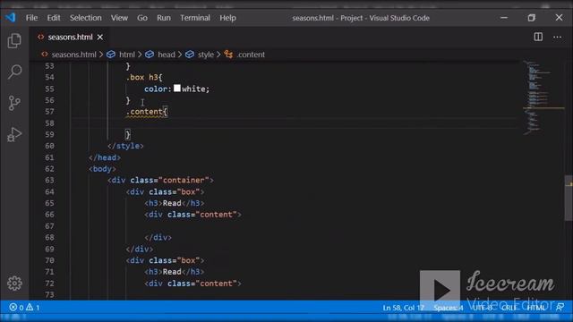Open the Terminal menu
This screenshot has height=322, width=573.
coord(195,18)
